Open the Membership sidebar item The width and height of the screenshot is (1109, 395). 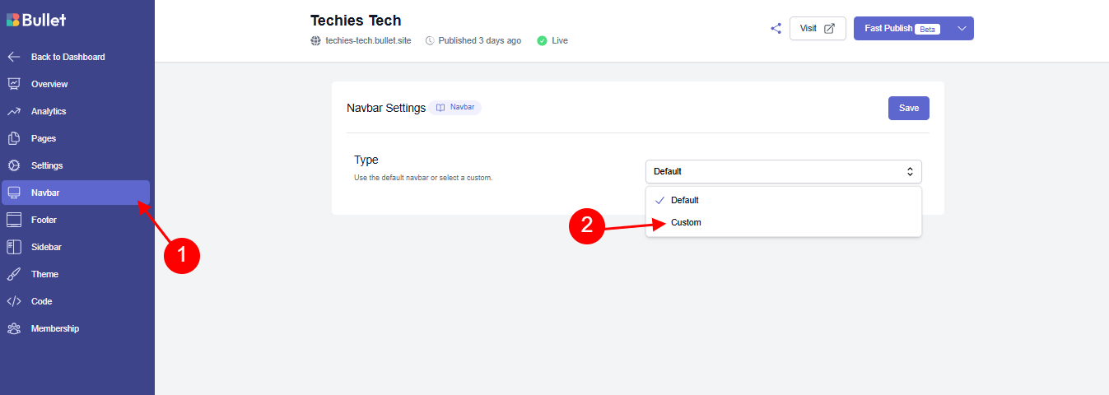76,328
